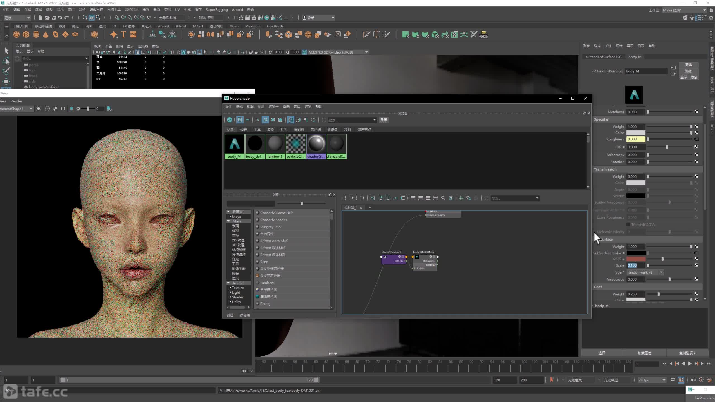Click the SubSurface Radius color swatch
Viewport: 715px width, 402px height.
(x=636, y=259)
